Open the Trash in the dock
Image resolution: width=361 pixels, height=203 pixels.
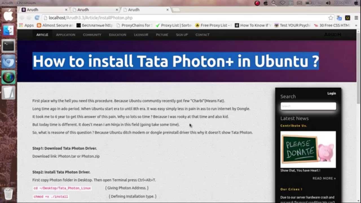8,194
